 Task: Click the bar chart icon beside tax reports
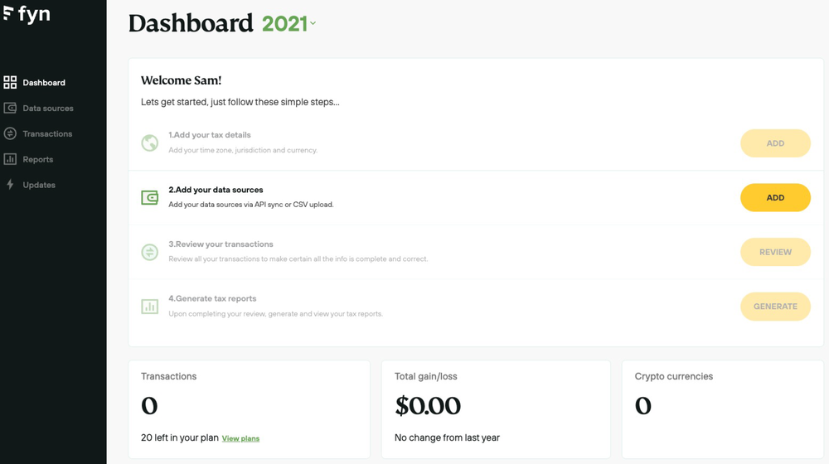150,307
